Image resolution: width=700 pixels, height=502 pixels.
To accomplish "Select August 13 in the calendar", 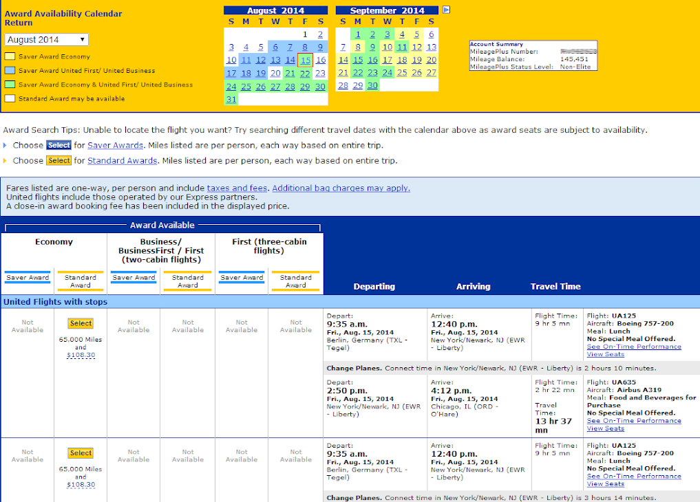I will coord(275,61).
